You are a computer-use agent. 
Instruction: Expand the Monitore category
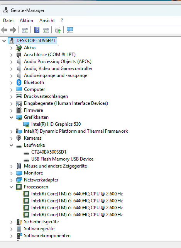coord(11,173)
